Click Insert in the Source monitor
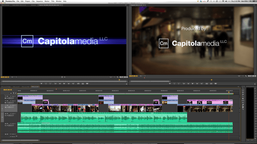The height and width of the screenshot is (144, 257). pos(78,84)
